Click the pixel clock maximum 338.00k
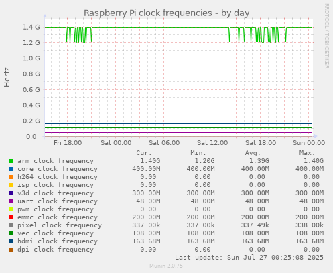The width and height of the screenshot is (333, 273). (310, 225)
